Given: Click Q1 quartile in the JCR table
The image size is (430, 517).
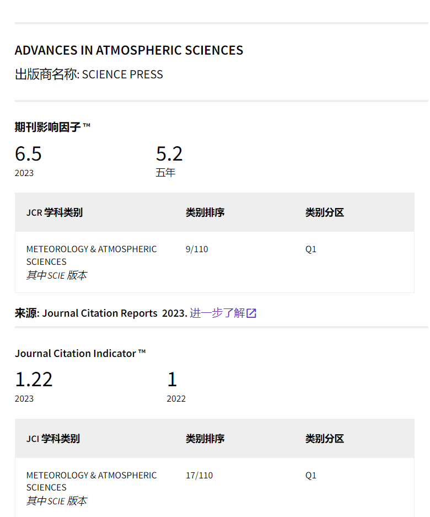Looking at the screenshot, I should coord(311,249).
